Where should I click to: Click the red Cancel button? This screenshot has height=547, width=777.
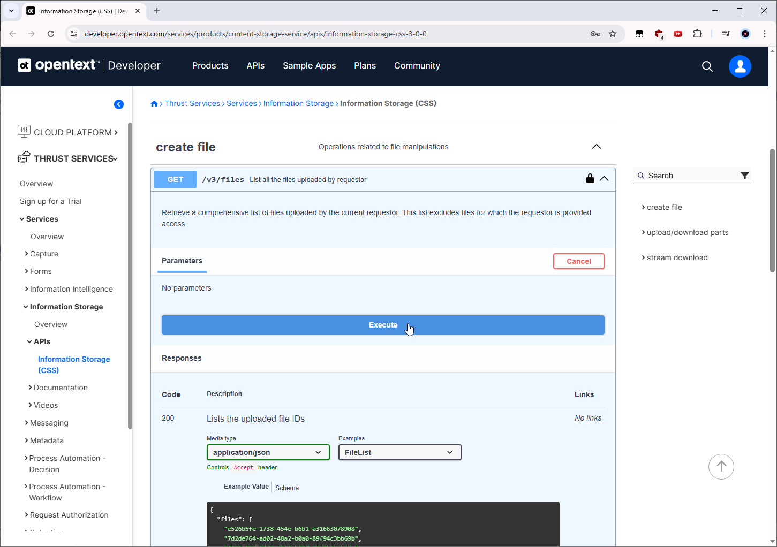click(x=579, y=261)
